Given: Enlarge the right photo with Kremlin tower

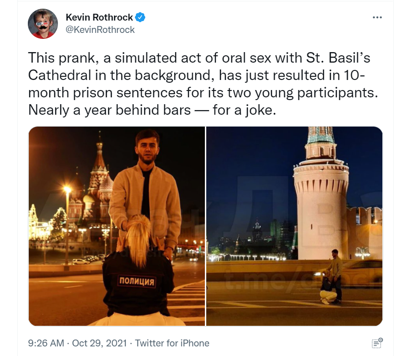Looking at the screenshot, I should pyautogui.click(x=294, y=226).
